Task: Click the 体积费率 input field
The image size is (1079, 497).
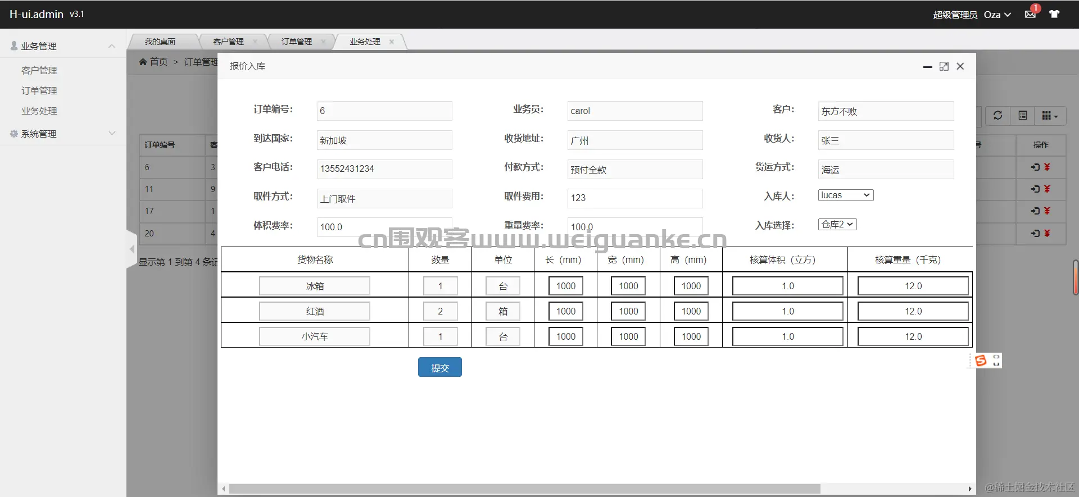Action: 384,227
